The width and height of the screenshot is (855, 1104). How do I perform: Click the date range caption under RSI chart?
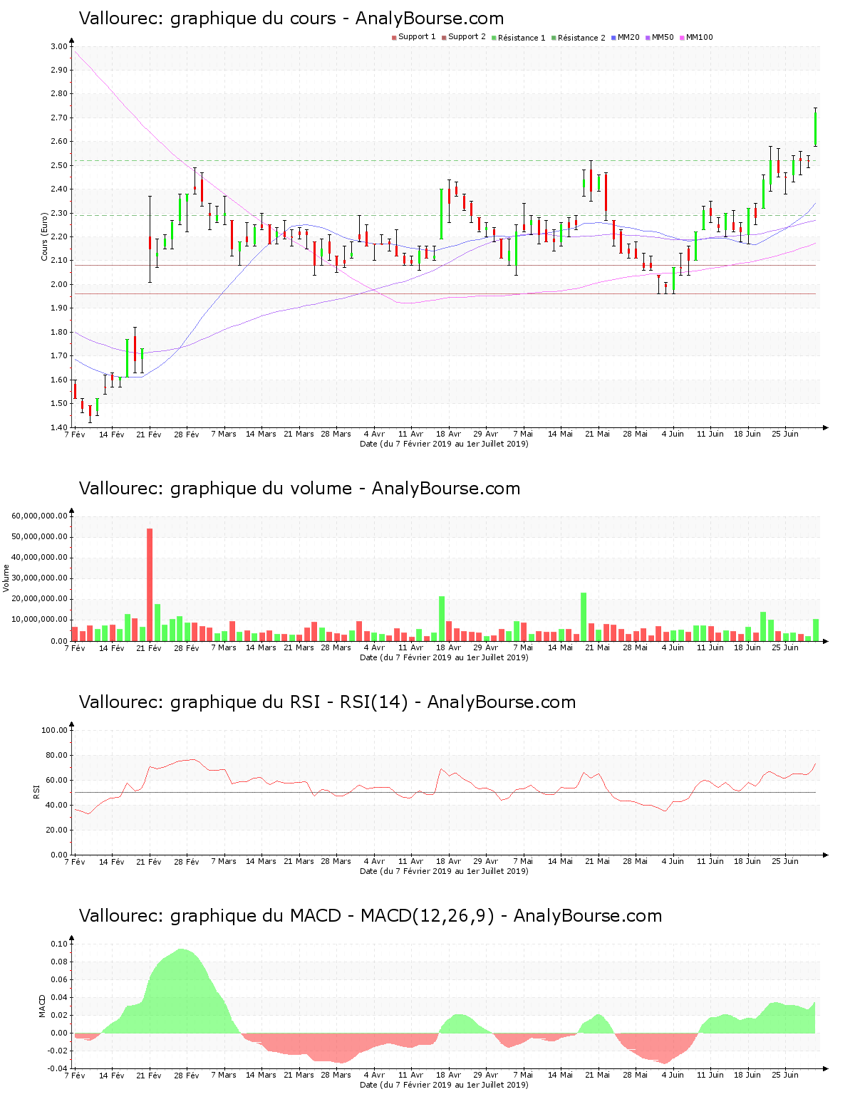click(x=444, y=871)
